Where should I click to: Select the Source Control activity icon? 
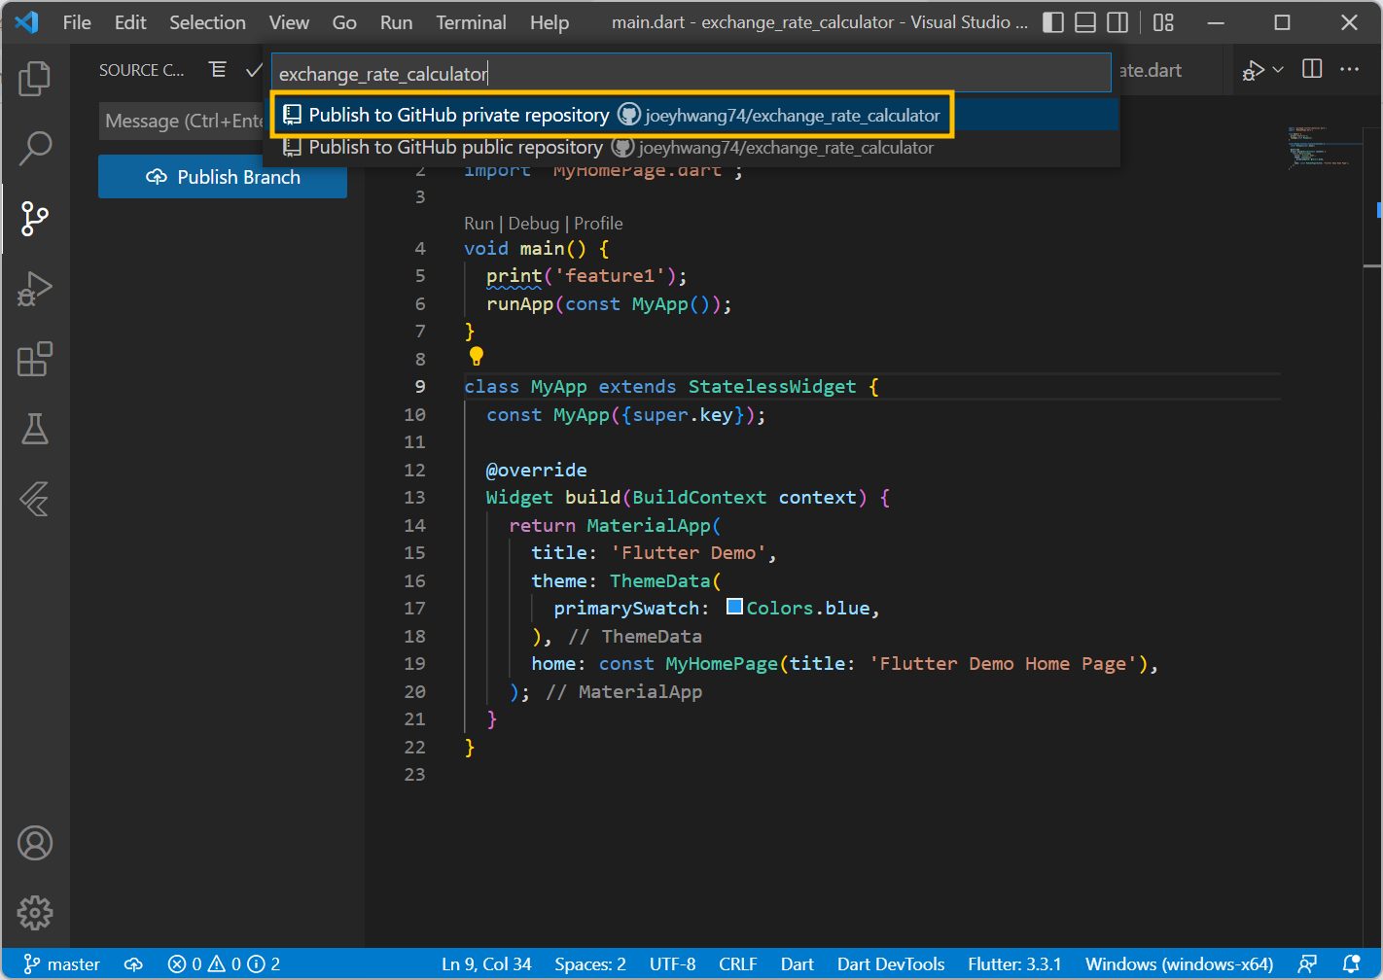coord(35,218)
